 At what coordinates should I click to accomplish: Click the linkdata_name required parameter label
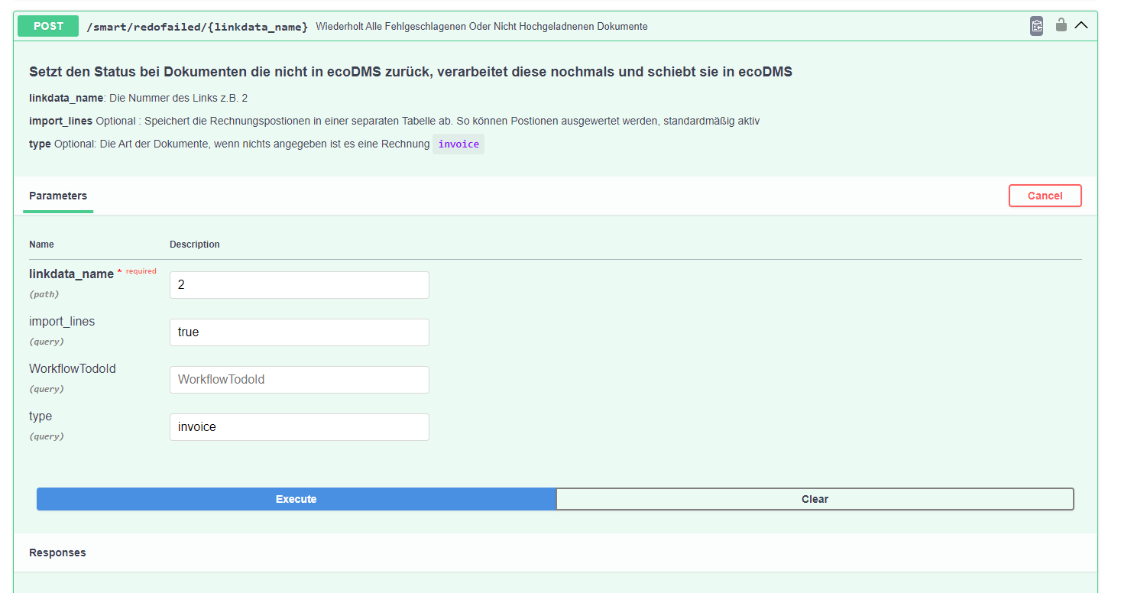[x=71, y=274]
